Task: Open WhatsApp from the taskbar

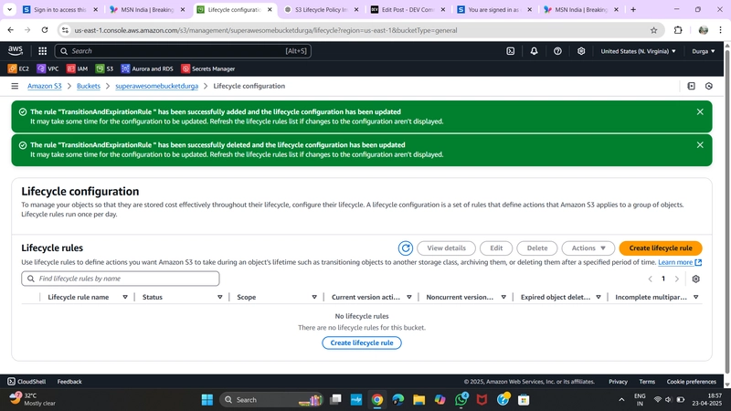Action: tap(461, 400)
